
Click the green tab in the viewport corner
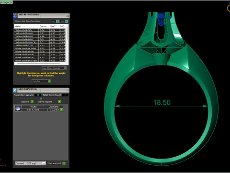[6, 2]
